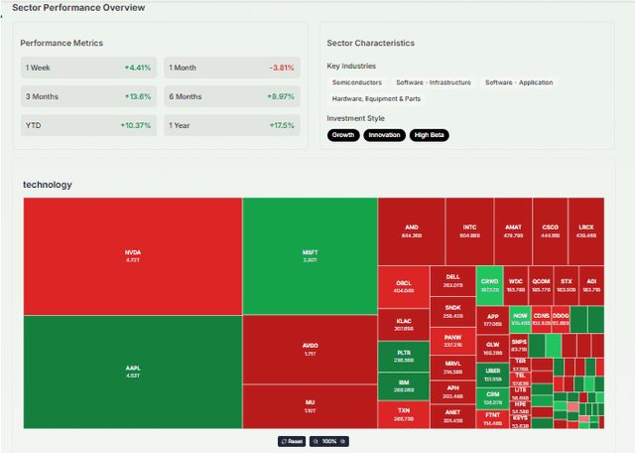This screenshot has width=635, height=453.
Task: Click the technology treemap heading
Action: [48, 185]
